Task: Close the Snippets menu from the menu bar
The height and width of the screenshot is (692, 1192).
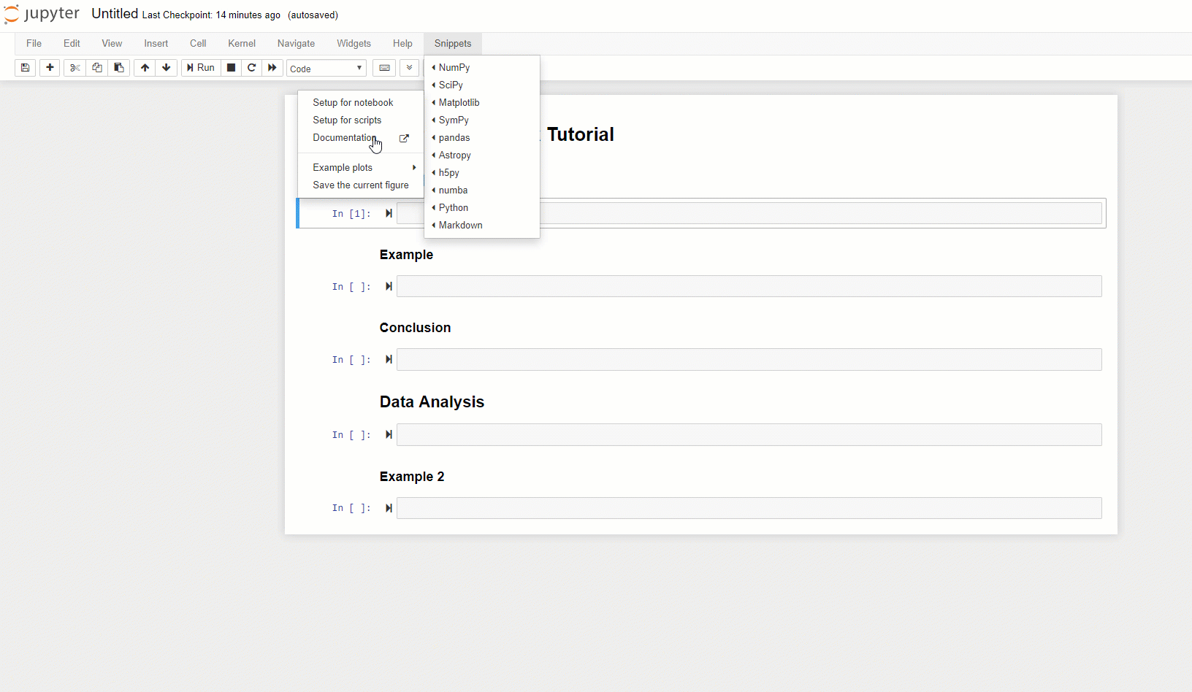Action: (453, 43)
